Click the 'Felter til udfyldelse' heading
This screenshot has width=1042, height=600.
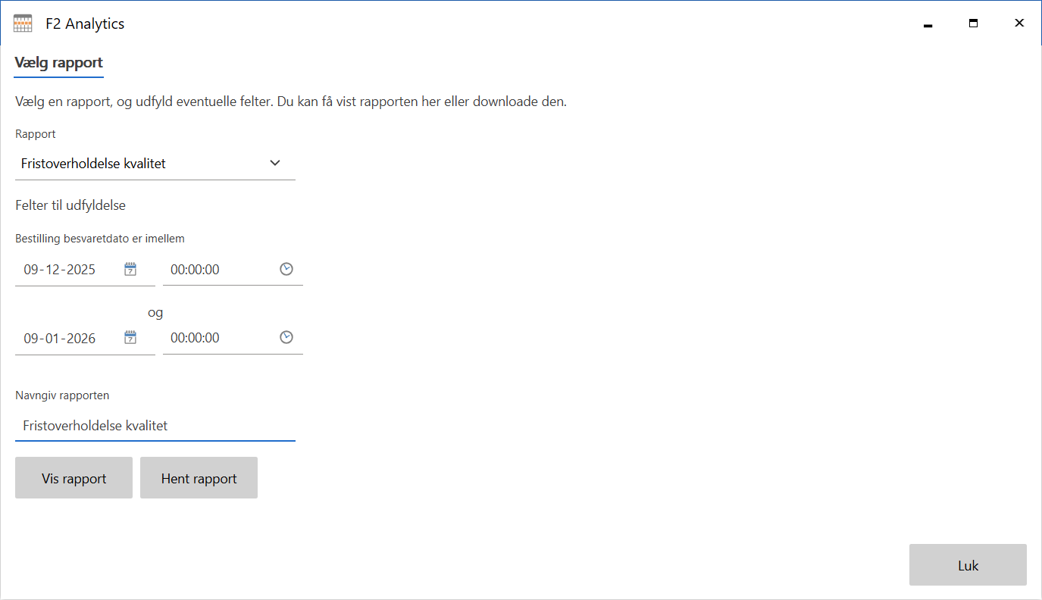tap(70, 205)
